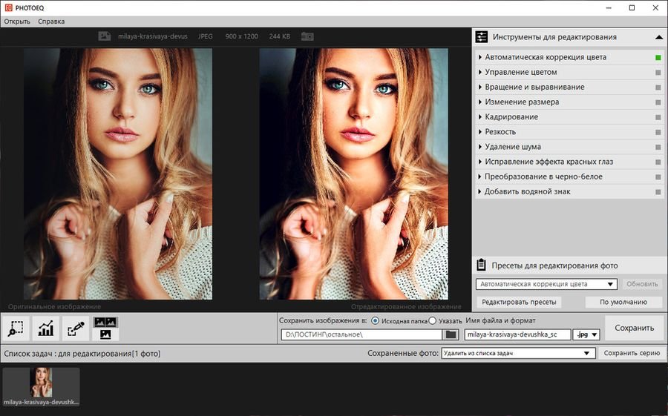Toggle indicator square for Вращение и выравнивание
The image size is (668, 416).
658,88
